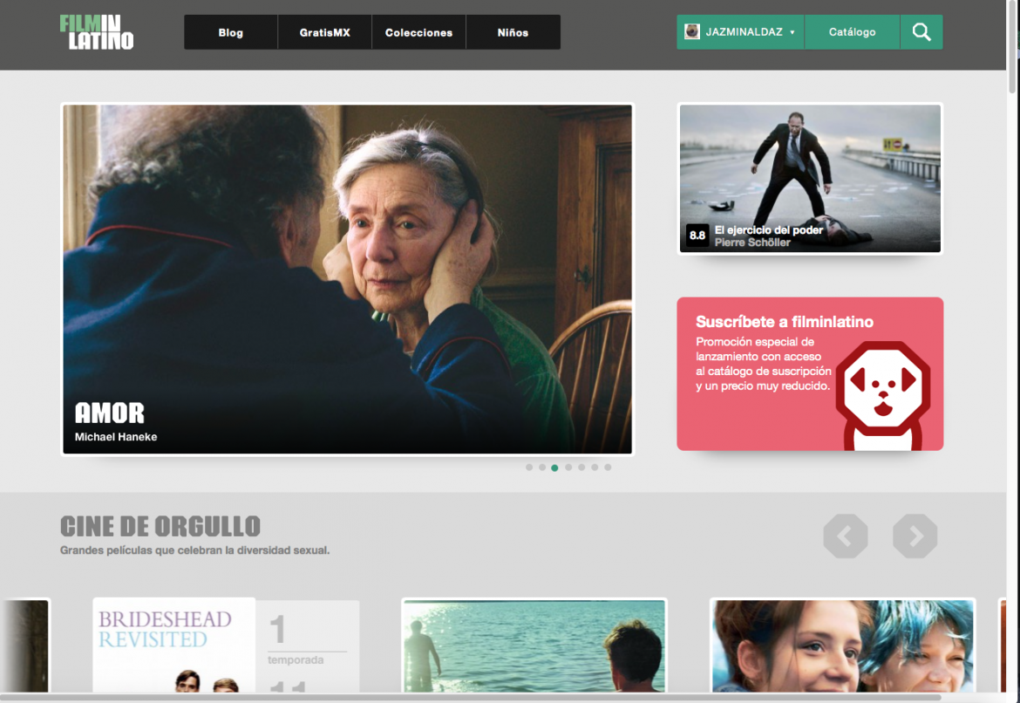Open the Catálogo button

pyautogui.click(x=852, y=32)
